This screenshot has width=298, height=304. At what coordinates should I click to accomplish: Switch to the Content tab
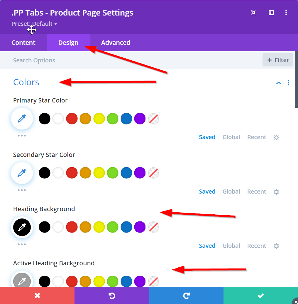[x=23, y=43]
